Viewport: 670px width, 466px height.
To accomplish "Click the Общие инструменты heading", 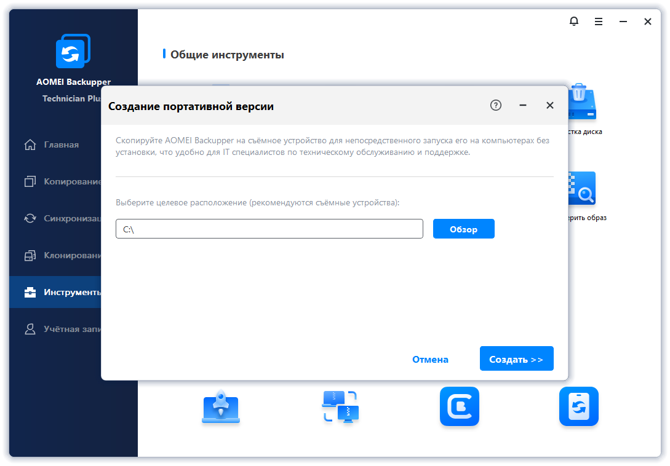I will coord(227,55).
